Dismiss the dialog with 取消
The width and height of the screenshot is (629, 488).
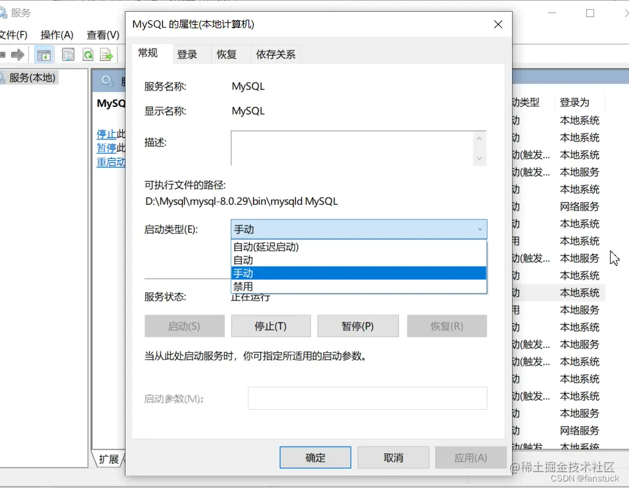[393, 458]
